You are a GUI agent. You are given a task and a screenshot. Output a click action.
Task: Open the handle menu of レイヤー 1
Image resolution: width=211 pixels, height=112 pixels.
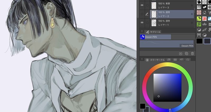pyautogui.click(x=192, y=23)
